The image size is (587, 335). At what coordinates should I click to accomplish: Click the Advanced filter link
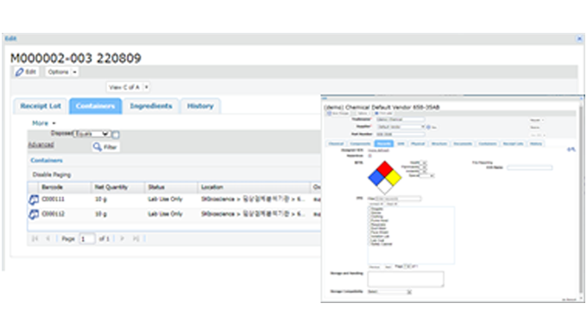(x=41, y=145)
